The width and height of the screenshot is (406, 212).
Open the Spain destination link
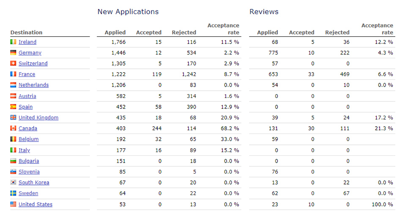click(x=25, y=107)
